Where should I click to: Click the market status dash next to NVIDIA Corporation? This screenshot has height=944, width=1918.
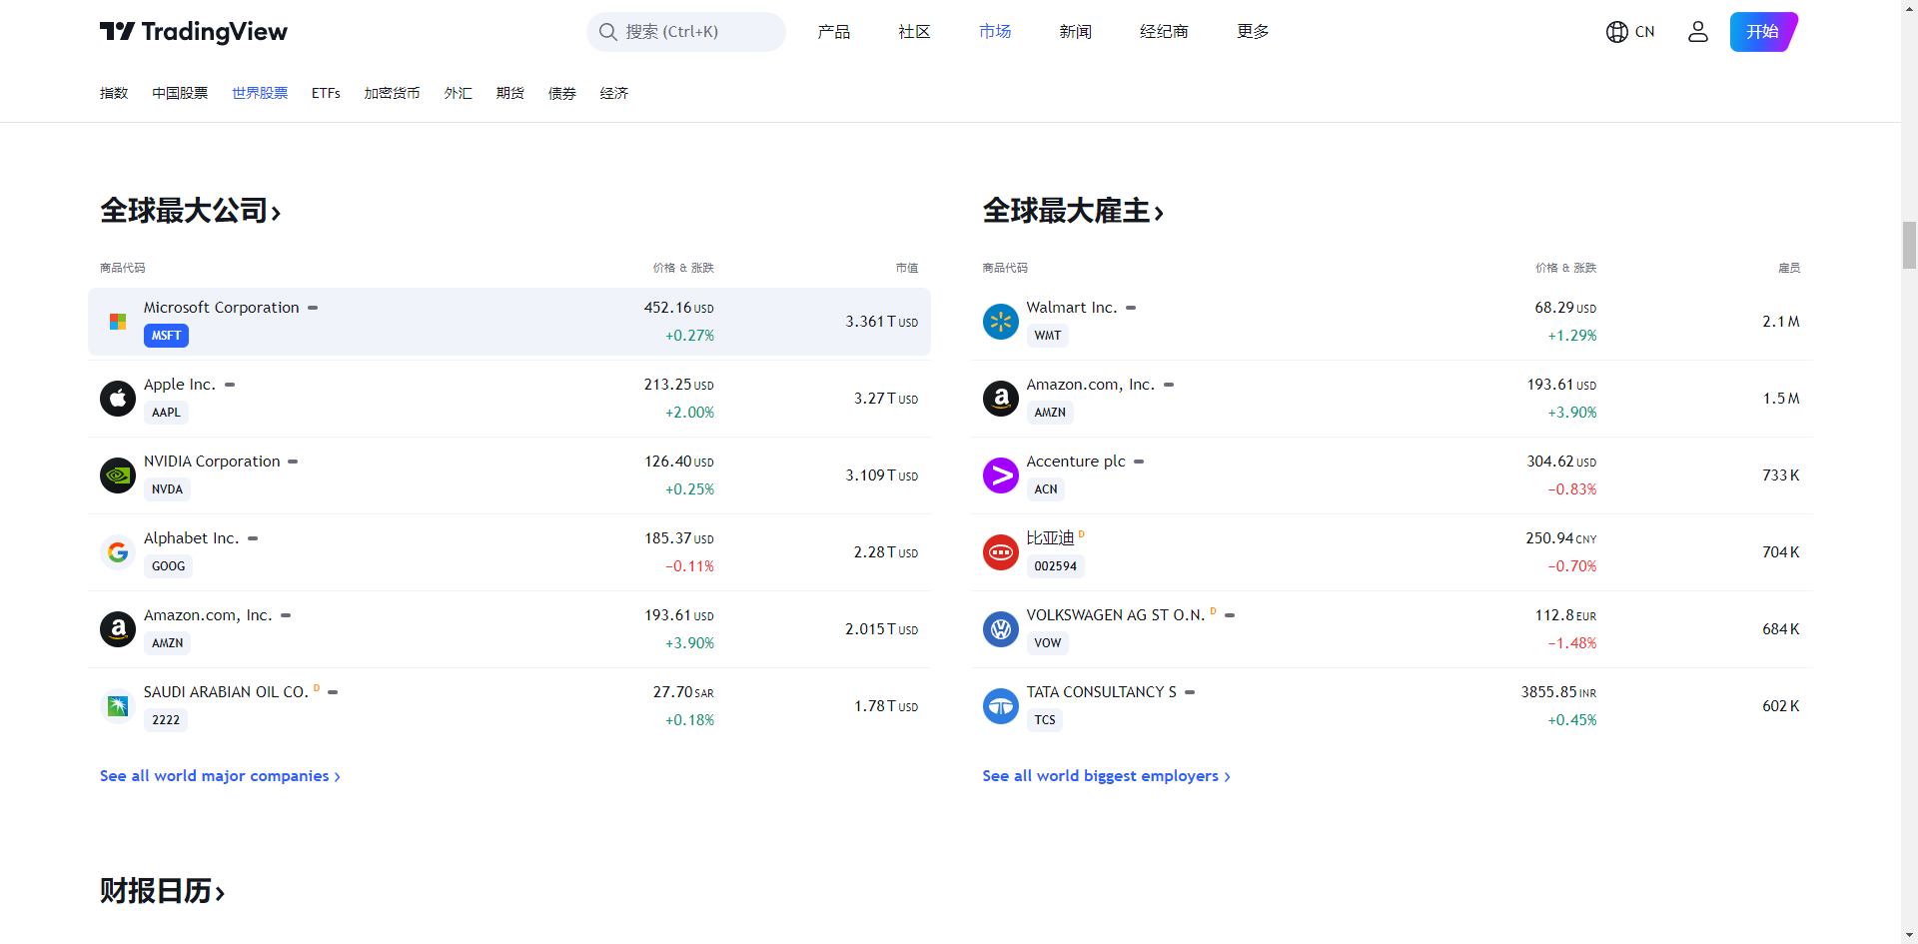click(293, 462)
